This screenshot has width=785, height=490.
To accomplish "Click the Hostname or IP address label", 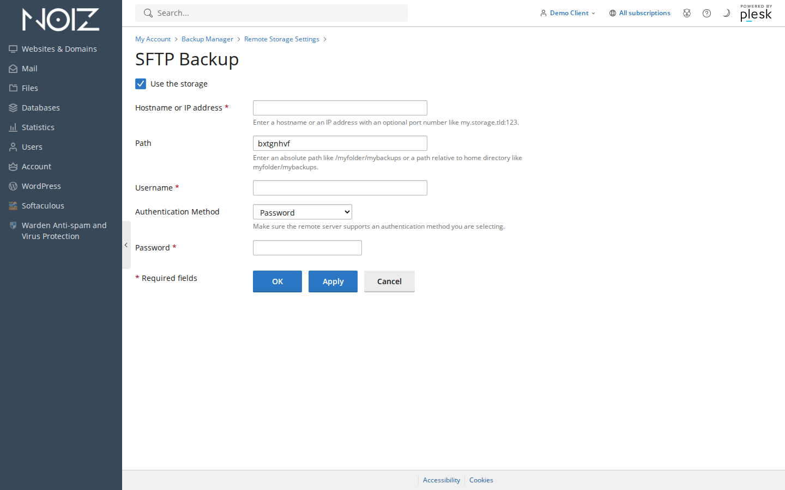I will [179, 108].
